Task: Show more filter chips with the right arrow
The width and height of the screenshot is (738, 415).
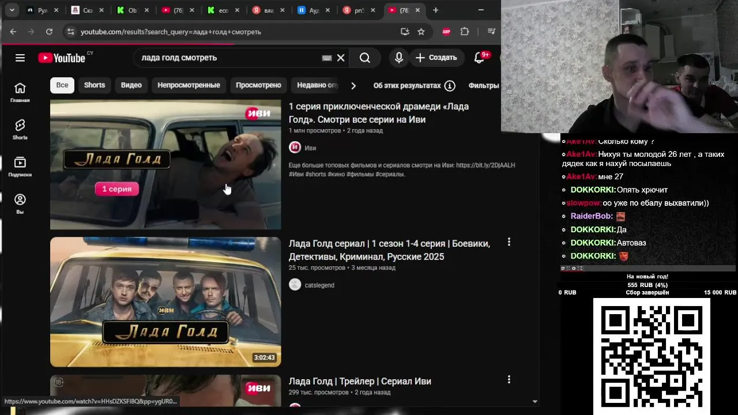Action: coord(353,85)
